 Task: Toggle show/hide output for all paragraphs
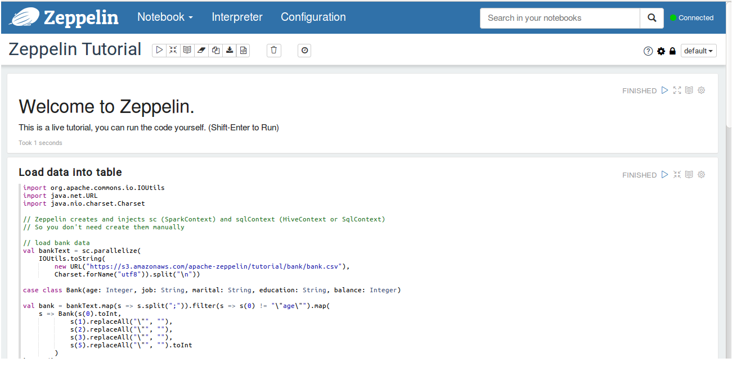pyautogui.click(x=187, y=51)
